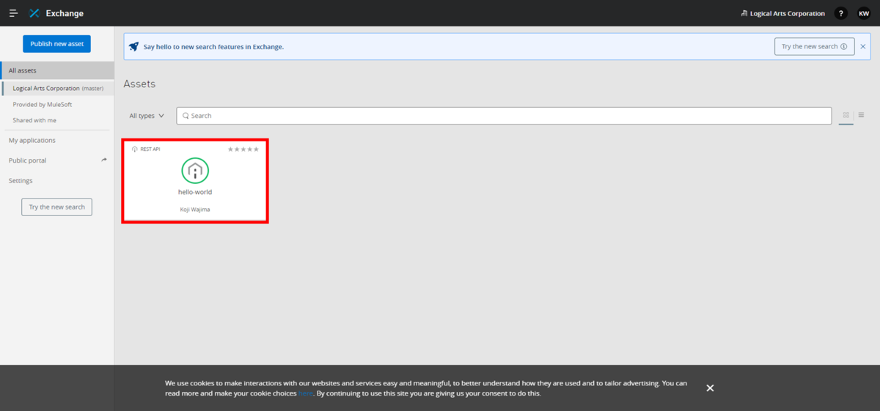The height and width of the screenshot is (411, 880).
Task: Click the Koji Wajima author name
Action: click(x=195, y=210)
